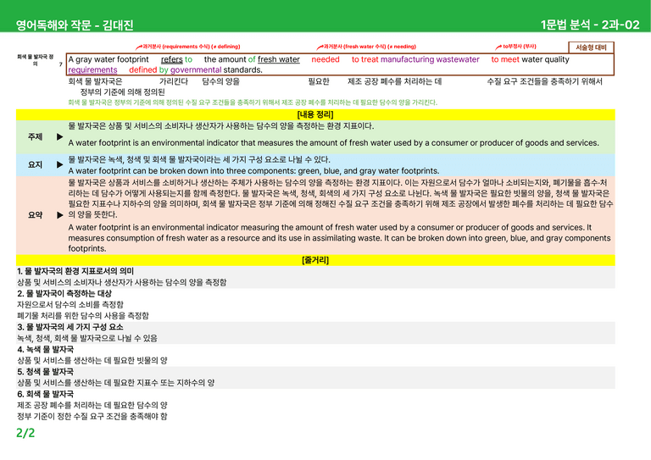Click the purple underlined word 'requirements'
Image resolution: width=651 pixels, height=460 pixels.
92,69
